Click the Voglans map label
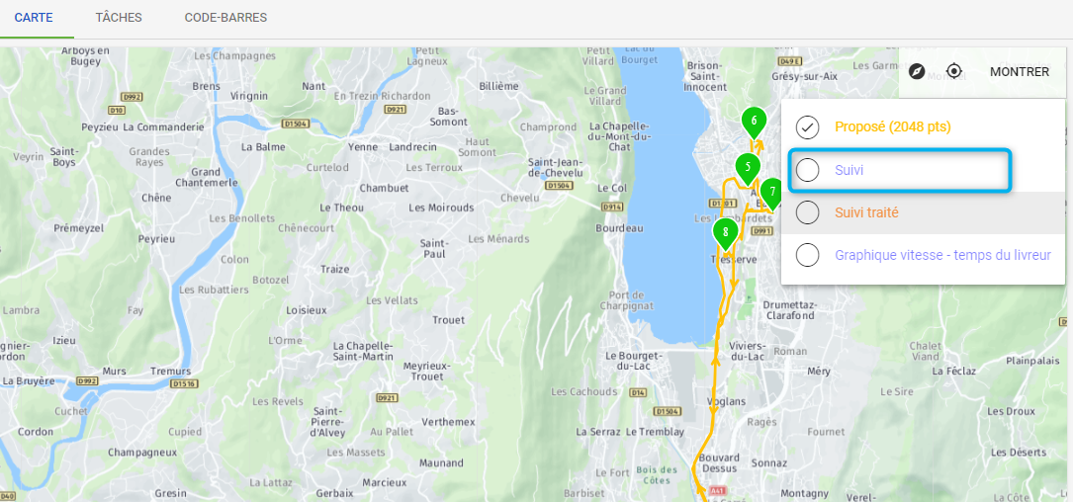The height and width of the screenshot is (502, 1073). [x=726, y=401]
